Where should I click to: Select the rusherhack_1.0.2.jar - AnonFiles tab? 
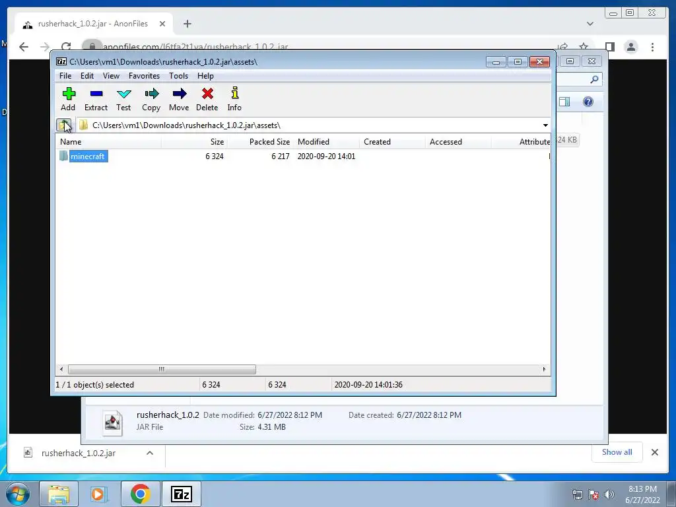click(x=93, y=24)
